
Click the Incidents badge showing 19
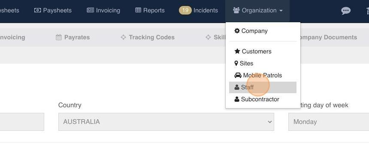pos(185,10)
